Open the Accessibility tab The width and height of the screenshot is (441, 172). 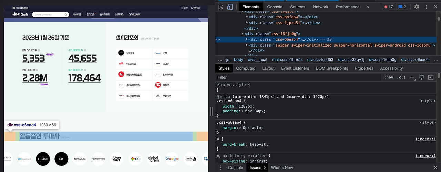click(391, 68)
